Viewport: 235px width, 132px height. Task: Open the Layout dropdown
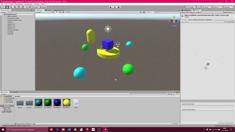point(228,7)
